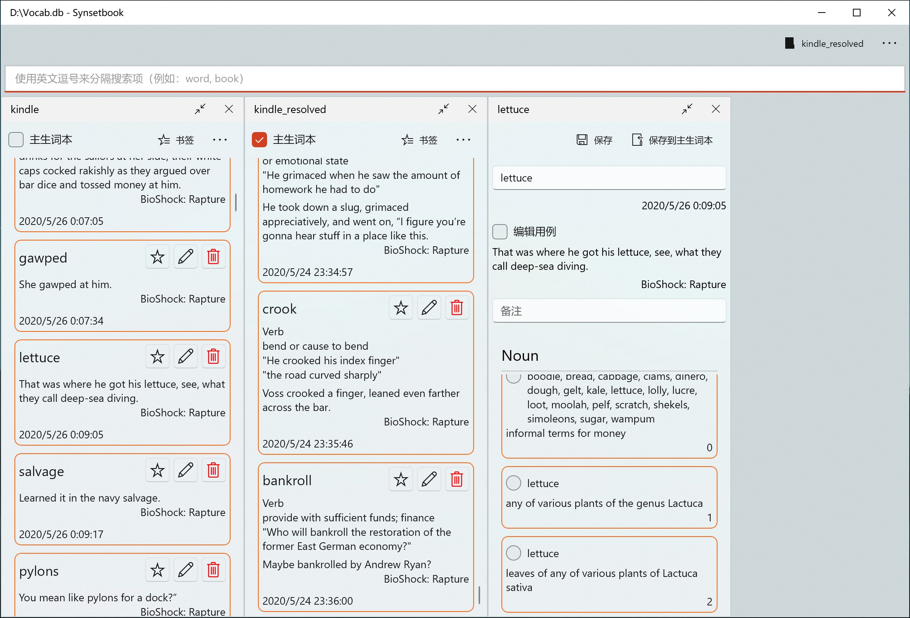The image size is (910, 618).
Task: Uncheck 主生词本 in kindle_resolved panel
Action: (259, 140)
